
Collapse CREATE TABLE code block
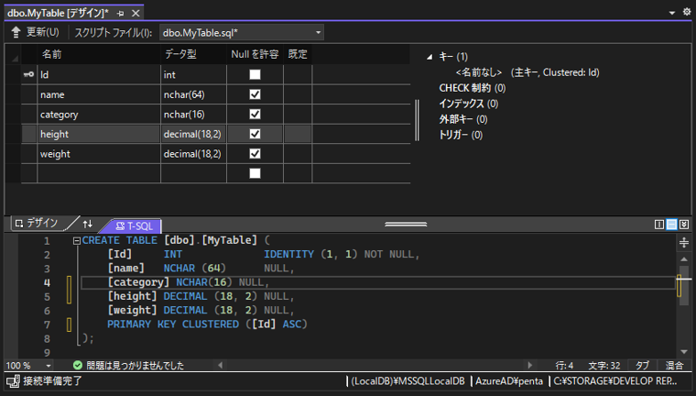(76, 241)
